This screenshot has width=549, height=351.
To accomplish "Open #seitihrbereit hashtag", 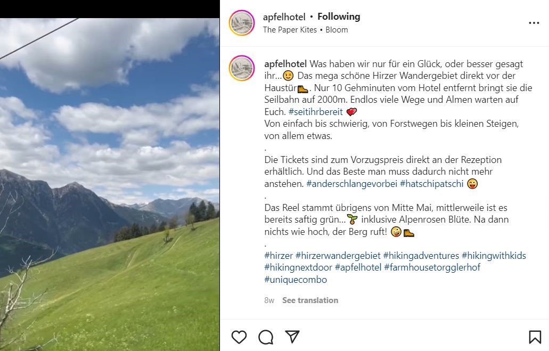I will pos(315,112).
